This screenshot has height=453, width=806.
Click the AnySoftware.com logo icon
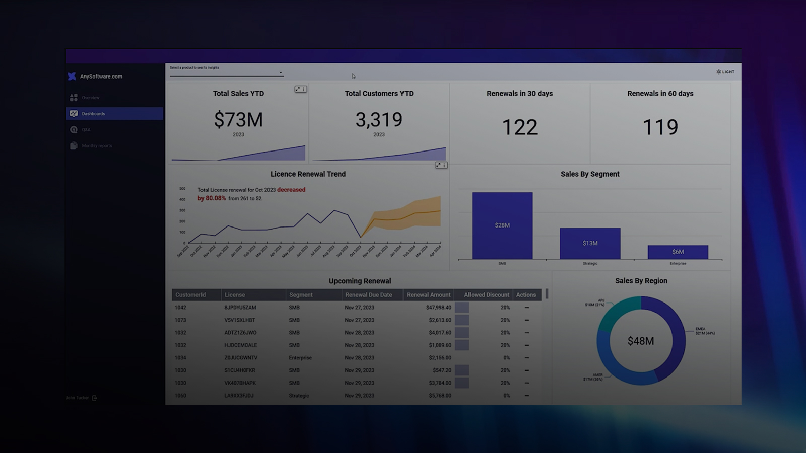click(72, 77)
